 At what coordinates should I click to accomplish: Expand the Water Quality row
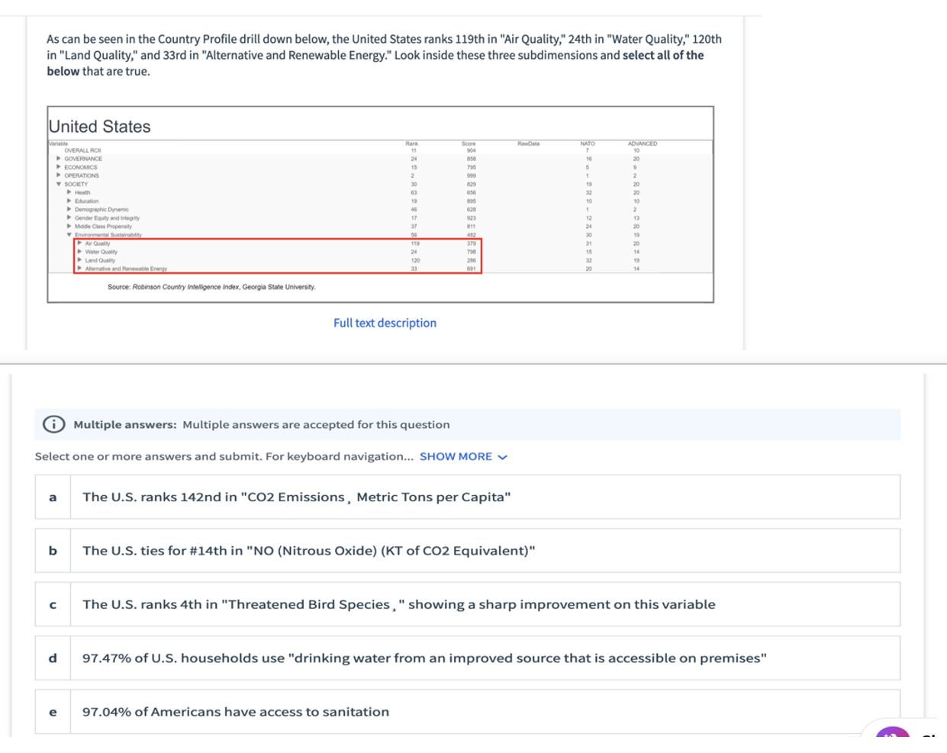pyautogui.click(x=80, y=252)
